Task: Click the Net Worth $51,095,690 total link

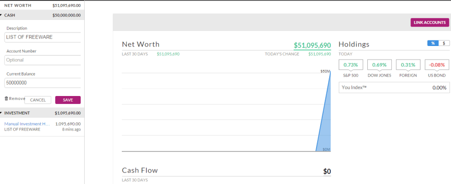Action: coord(312,45)
